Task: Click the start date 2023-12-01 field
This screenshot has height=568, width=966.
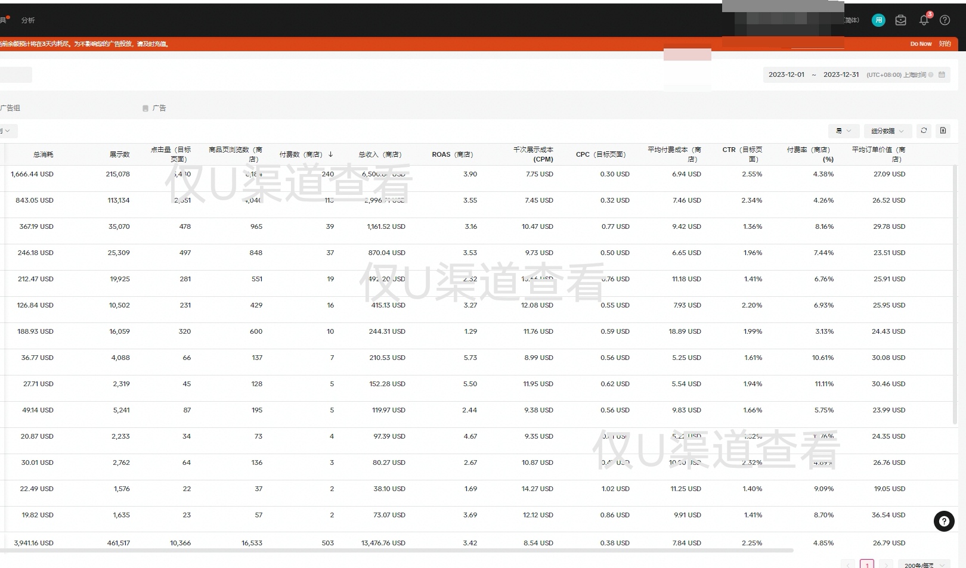Action: pos(787,75)
